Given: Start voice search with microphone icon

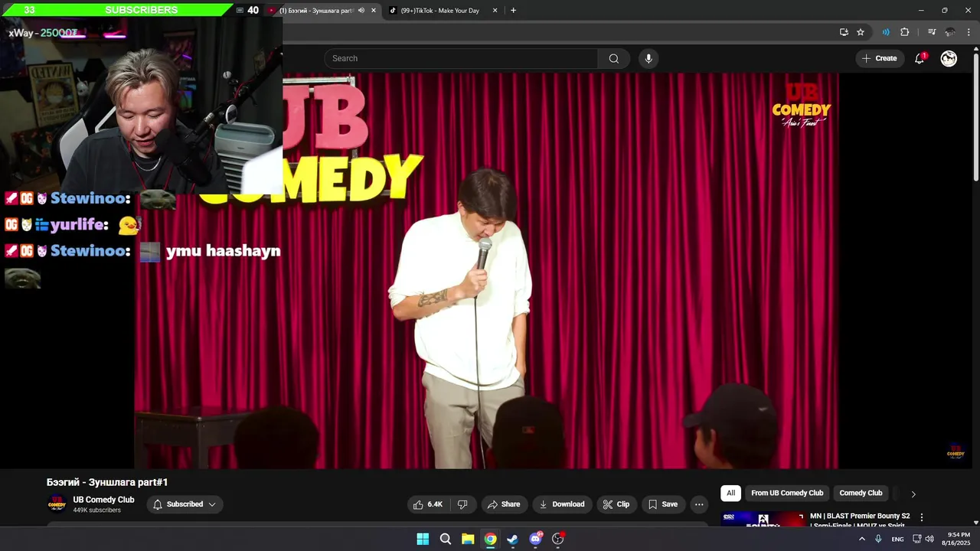Looking at the screenshot, I should 648,59.
